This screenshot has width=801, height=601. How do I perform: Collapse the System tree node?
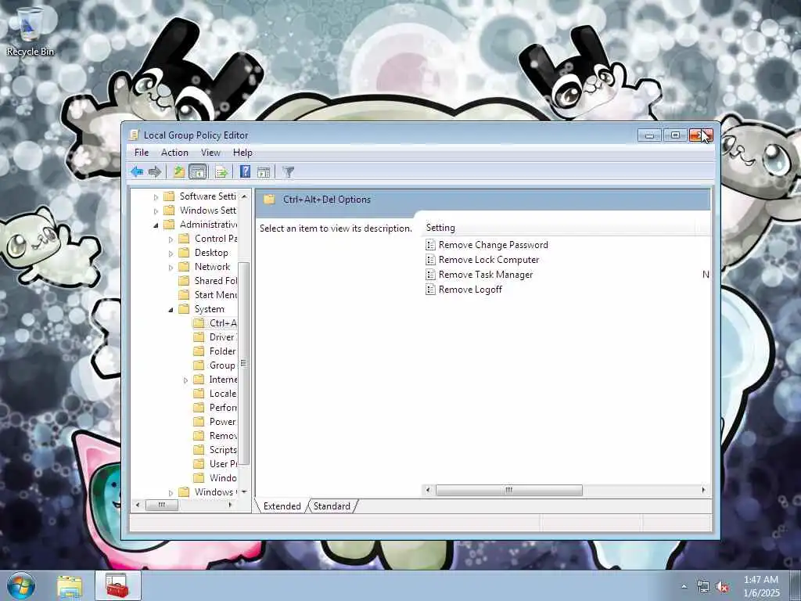pyautogui.click(x=171, y=309)
